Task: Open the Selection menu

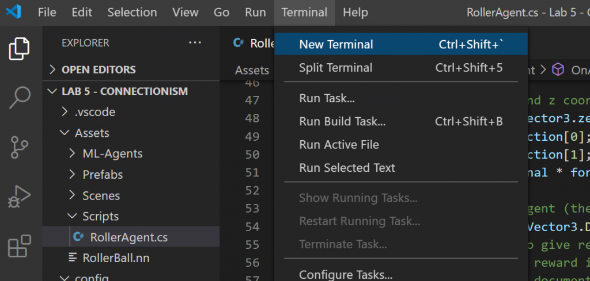Action: [132, 13]
